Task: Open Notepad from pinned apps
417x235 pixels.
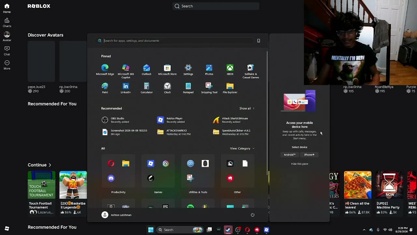Action: click(188, 88)
